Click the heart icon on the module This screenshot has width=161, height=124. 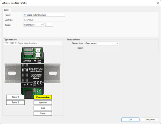[x=35, y=61]
